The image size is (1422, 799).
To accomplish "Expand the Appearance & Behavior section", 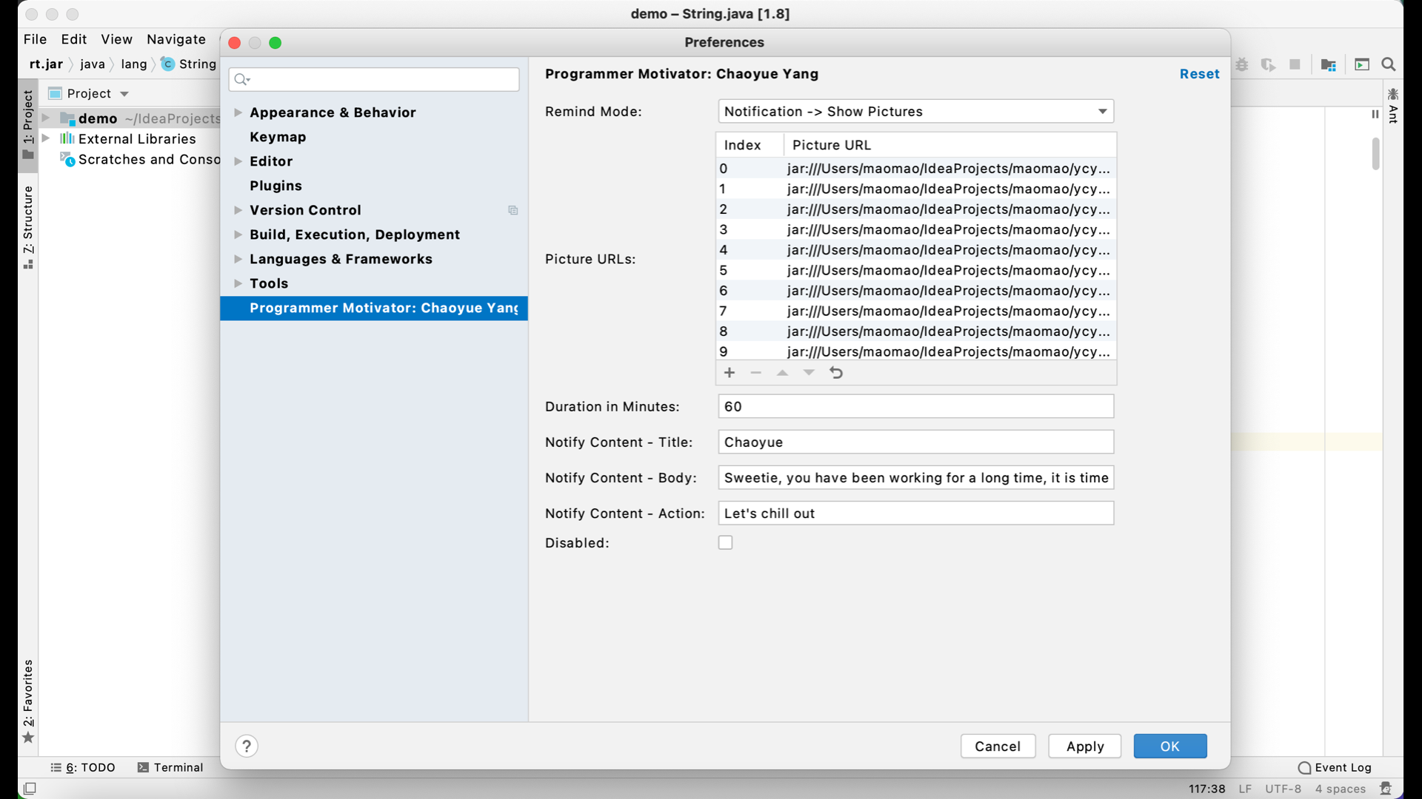I will point(238,112).
